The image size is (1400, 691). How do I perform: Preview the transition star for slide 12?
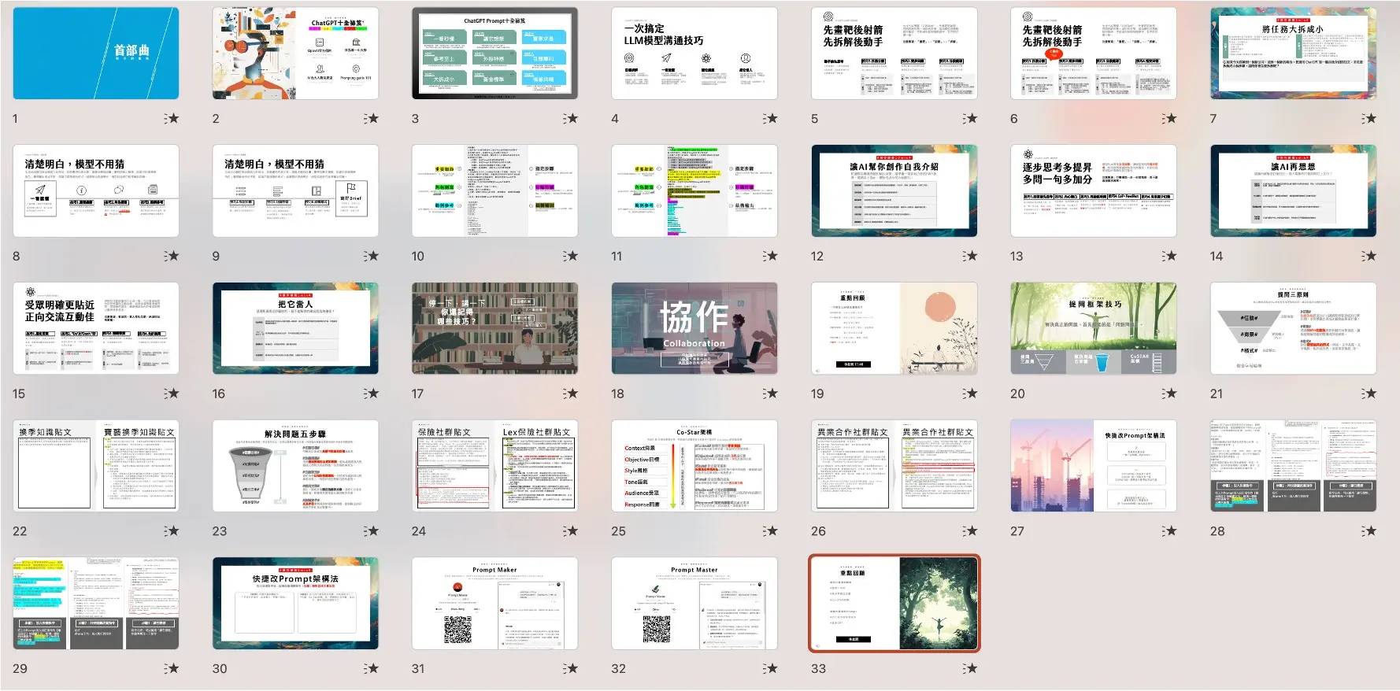(970, 256)
